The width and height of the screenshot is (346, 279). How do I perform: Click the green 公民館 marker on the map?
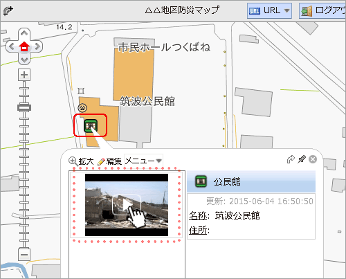coord(91,126)
